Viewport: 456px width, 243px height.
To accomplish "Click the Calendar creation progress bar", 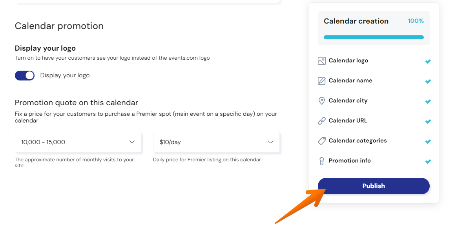I will [x=374, y=37].
